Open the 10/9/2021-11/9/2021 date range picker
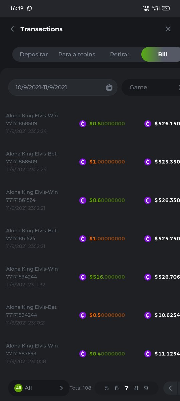The image size is (180, 401). (63, 87)
